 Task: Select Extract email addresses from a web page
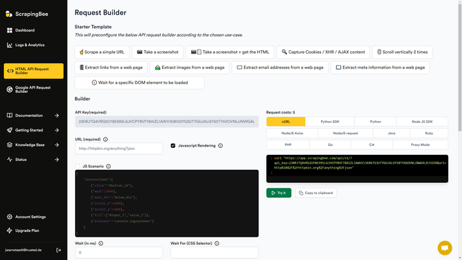[280, 67]
